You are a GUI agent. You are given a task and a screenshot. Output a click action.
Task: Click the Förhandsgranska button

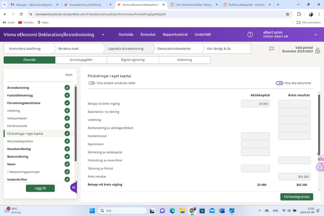point(296,197)
